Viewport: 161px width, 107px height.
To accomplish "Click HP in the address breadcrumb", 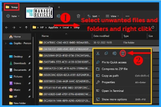I will [42, 27].
